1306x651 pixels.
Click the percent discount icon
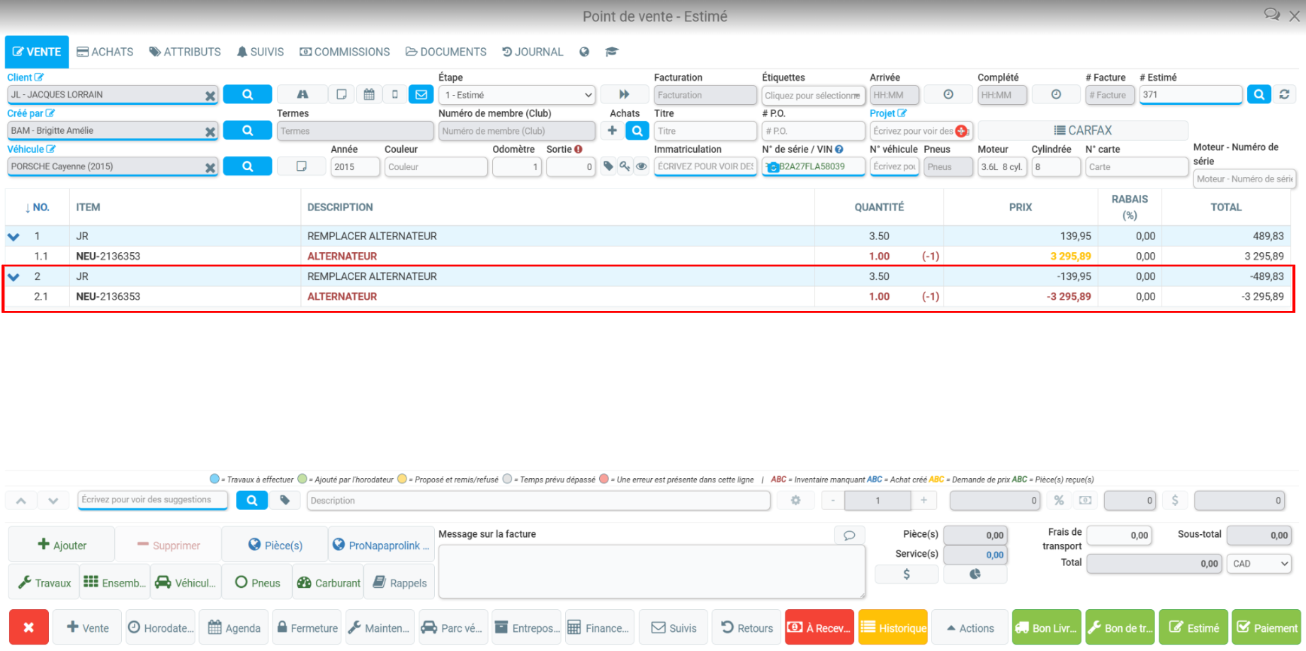(1059, 500)
